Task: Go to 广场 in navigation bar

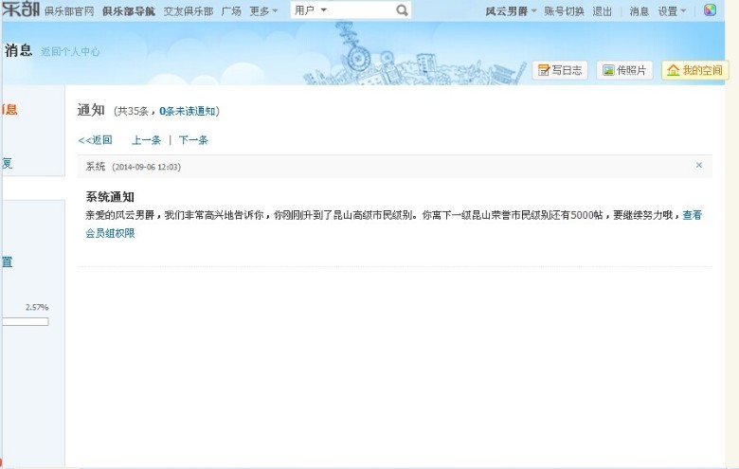Action: click(231, 10)
